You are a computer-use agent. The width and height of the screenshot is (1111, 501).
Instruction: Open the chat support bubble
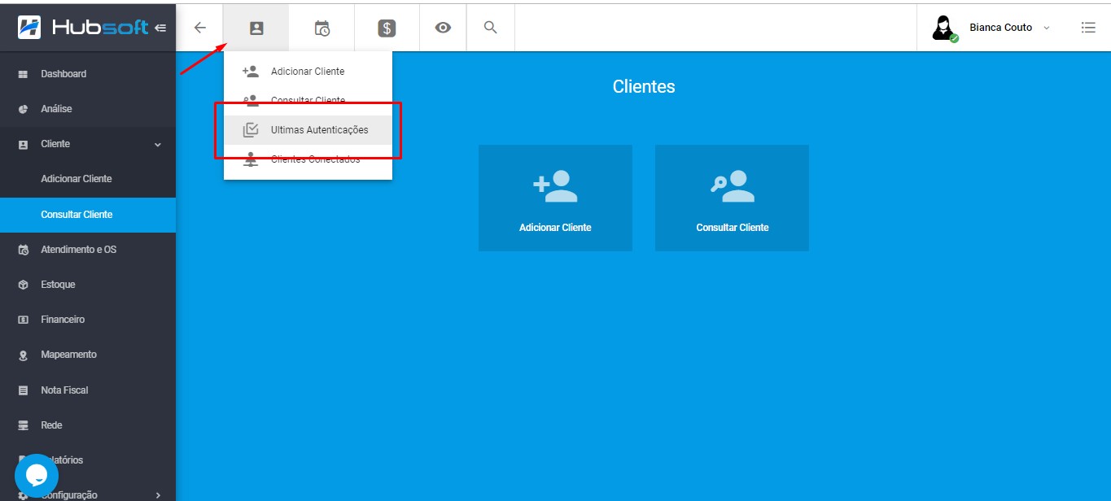pos(37,476)
